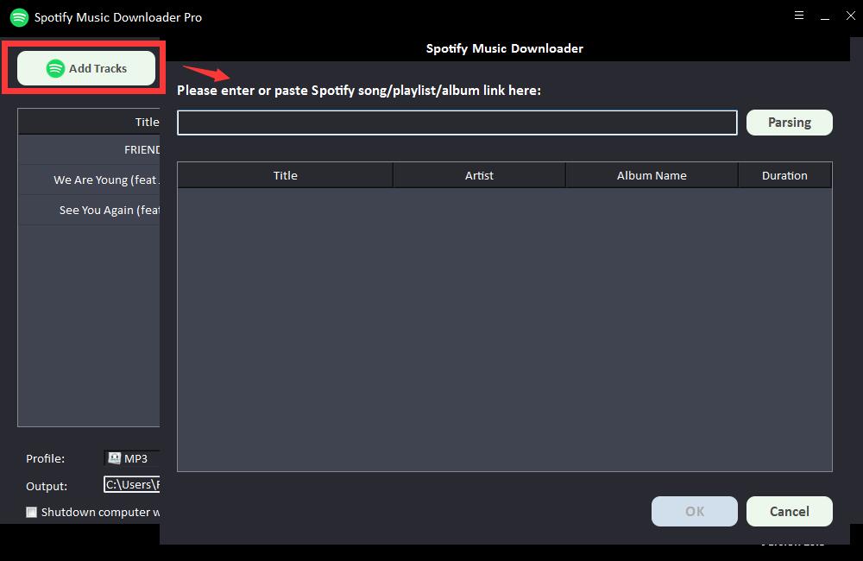Open the hamburger menu in the title bar
This screenshot has width=863, height=561.
coord(799,16)
